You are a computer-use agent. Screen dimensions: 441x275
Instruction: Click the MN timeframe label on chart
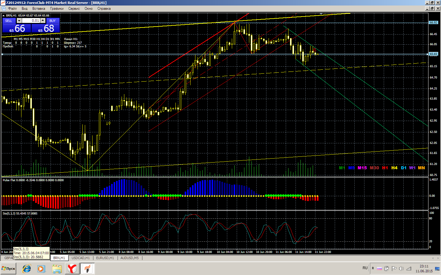pos(422,168)
